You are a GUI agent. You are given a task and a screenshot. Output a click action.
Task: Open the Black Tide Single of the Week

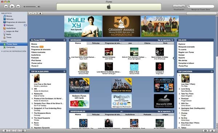pos(122,85)
